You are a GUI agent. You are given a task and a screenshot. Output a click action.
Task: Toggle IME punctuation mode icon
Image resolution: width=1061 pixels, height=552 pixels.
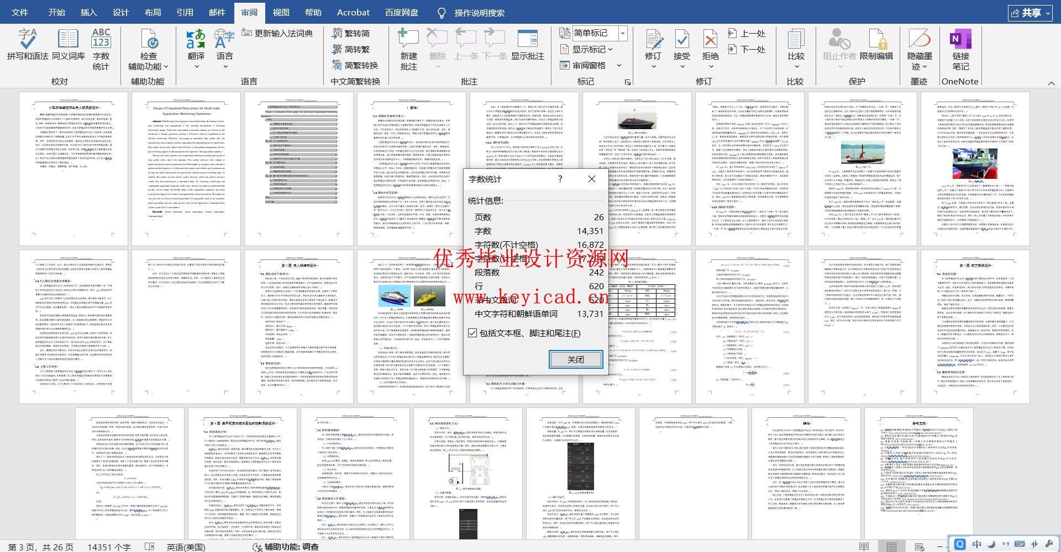1005,544
